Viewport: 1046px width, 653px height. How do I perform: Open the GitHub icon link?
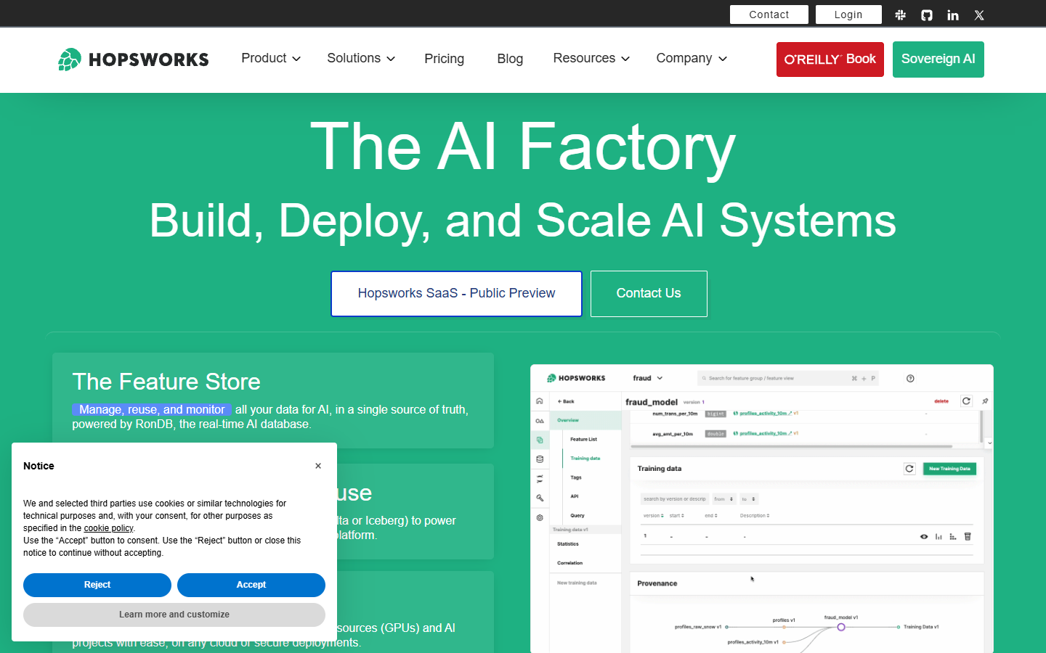coord(927,15)
